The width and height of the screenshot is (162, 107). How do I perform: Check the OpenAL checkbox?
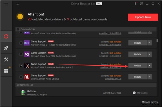(x=21, y=77)
